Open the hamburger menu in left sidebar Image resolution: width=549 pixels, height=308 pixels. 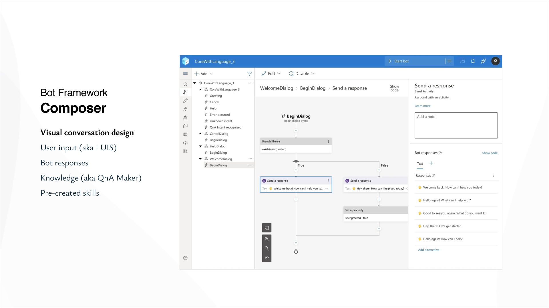pyautogui.click(x=185, y=74)
